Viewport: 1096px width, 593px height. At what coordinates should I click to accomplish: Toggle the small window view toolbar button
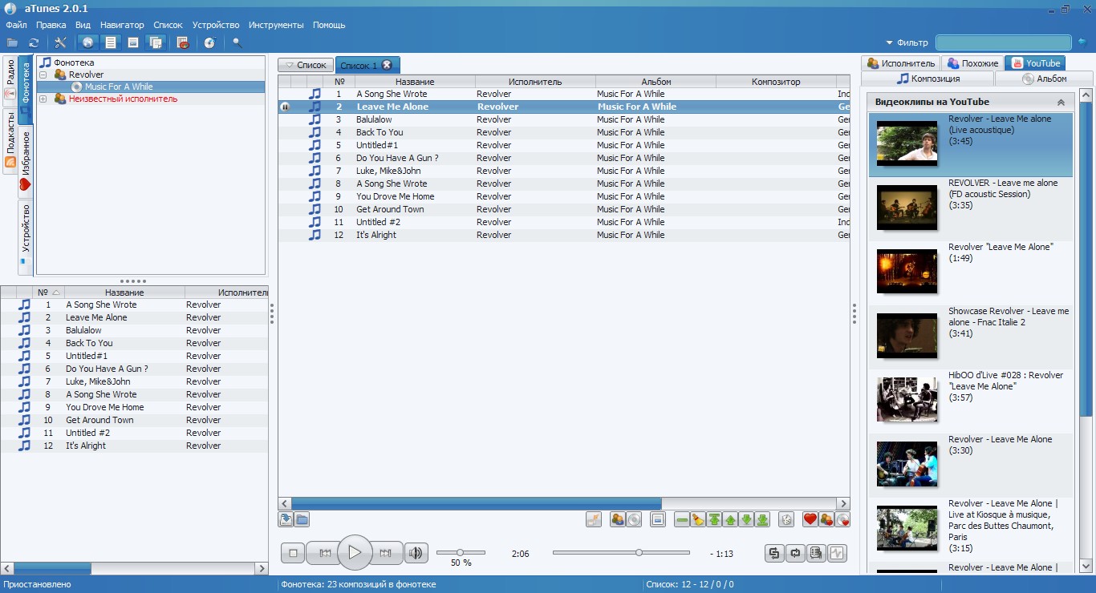point(133,42)
